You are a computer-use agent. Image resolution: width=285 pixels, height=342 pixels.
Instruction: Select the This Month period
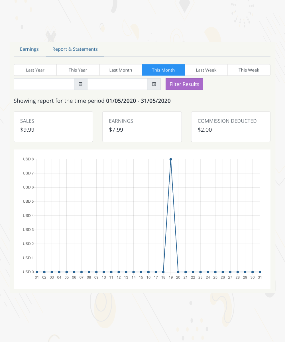tap(163, 70)
